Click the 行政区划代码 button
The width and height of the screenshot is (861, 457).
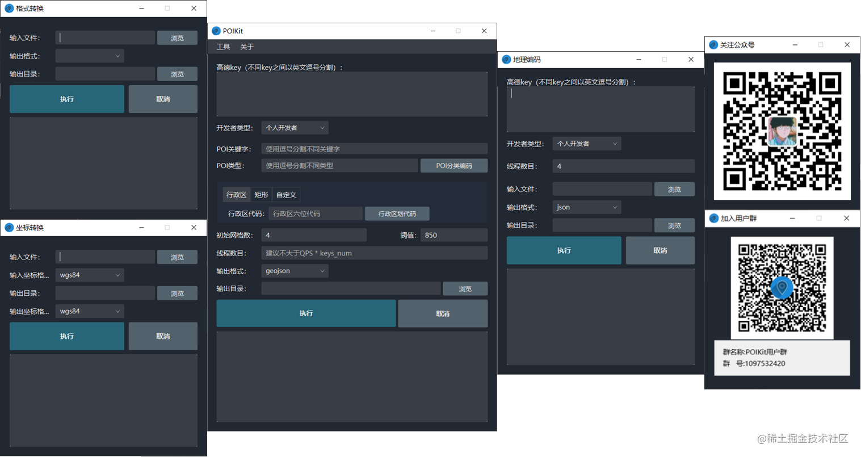pos(397,213)
